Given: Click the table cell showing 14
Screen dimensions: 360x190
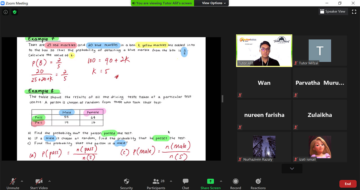Looking at the screenshot, I should 66,123.
